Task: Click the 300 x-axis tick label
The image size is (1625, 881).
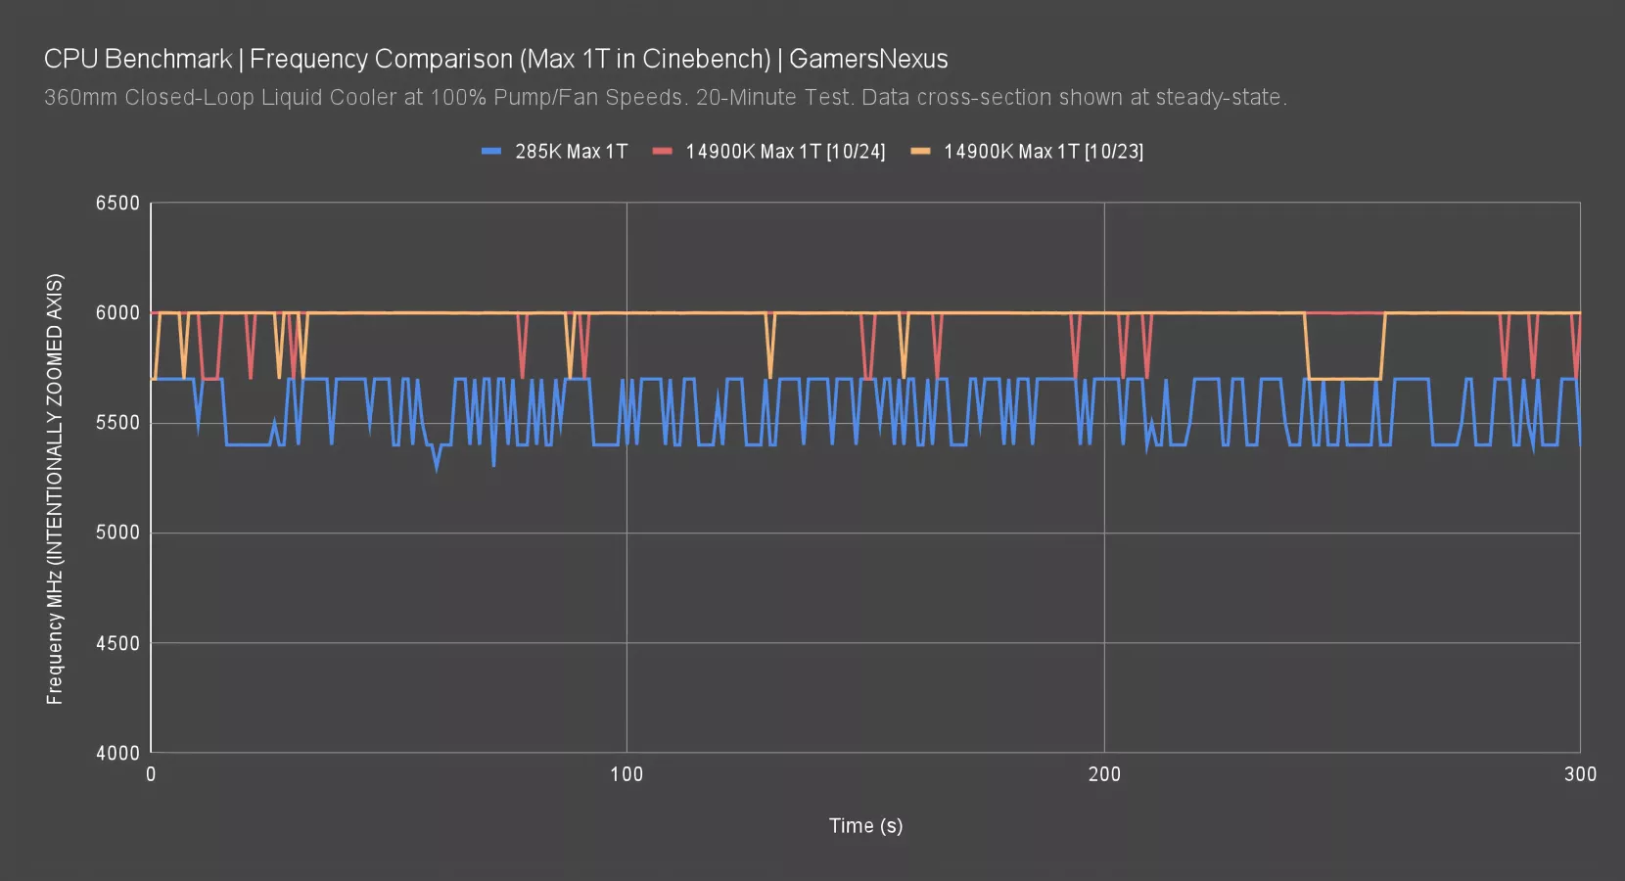Action: (x=1580, y=774)
